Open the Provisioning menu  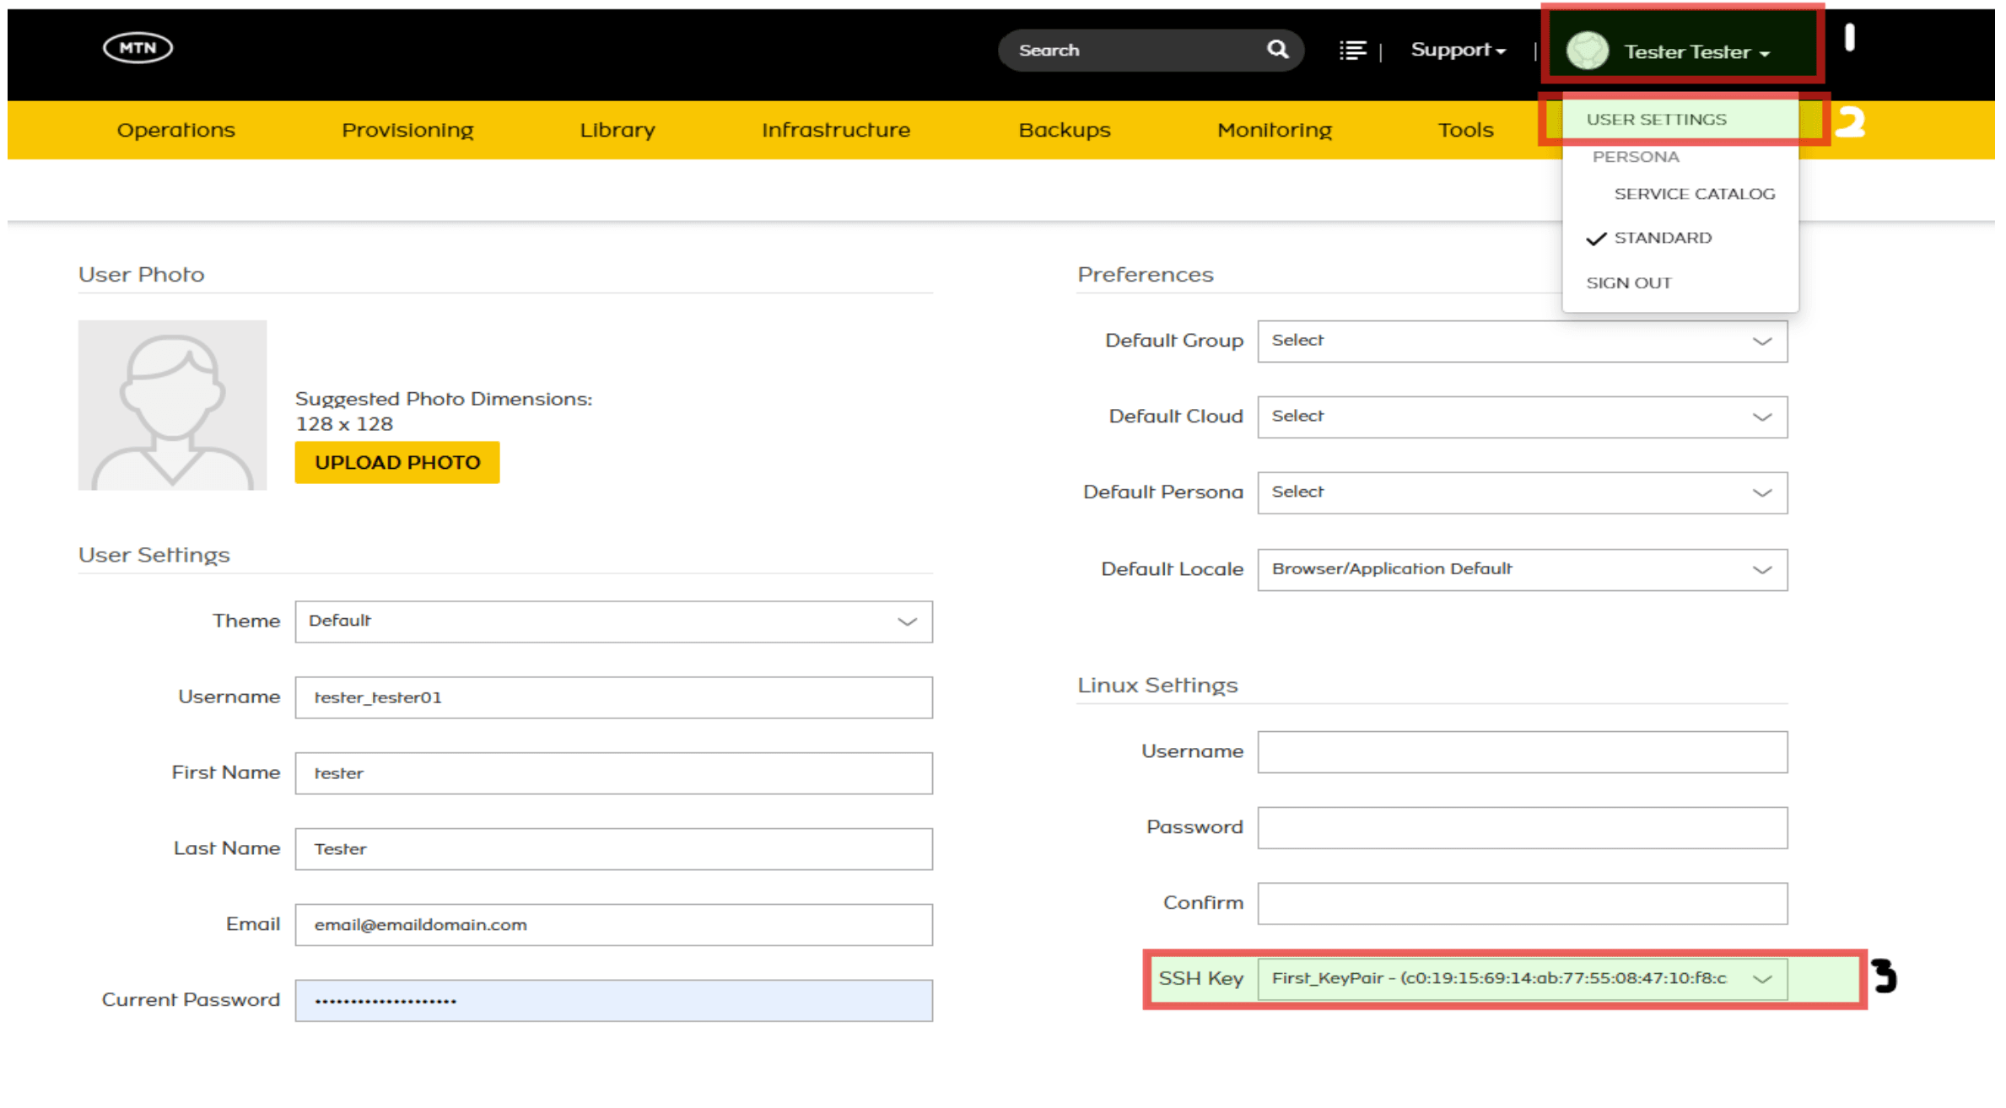pos(407,130)
